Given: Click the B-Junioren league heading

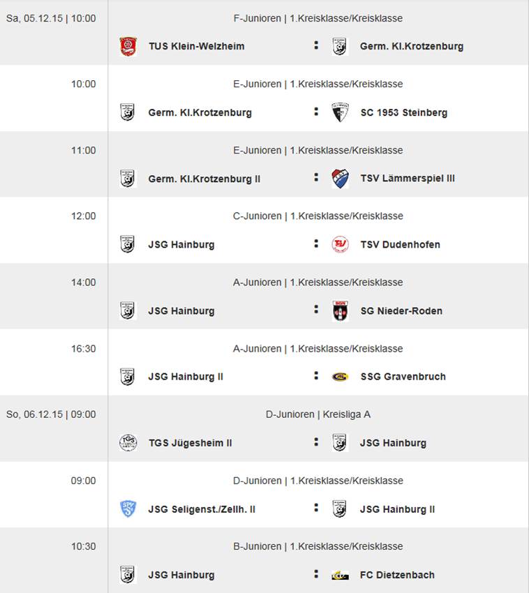Looking at the screenshot, I should click(x=318, y=546).
